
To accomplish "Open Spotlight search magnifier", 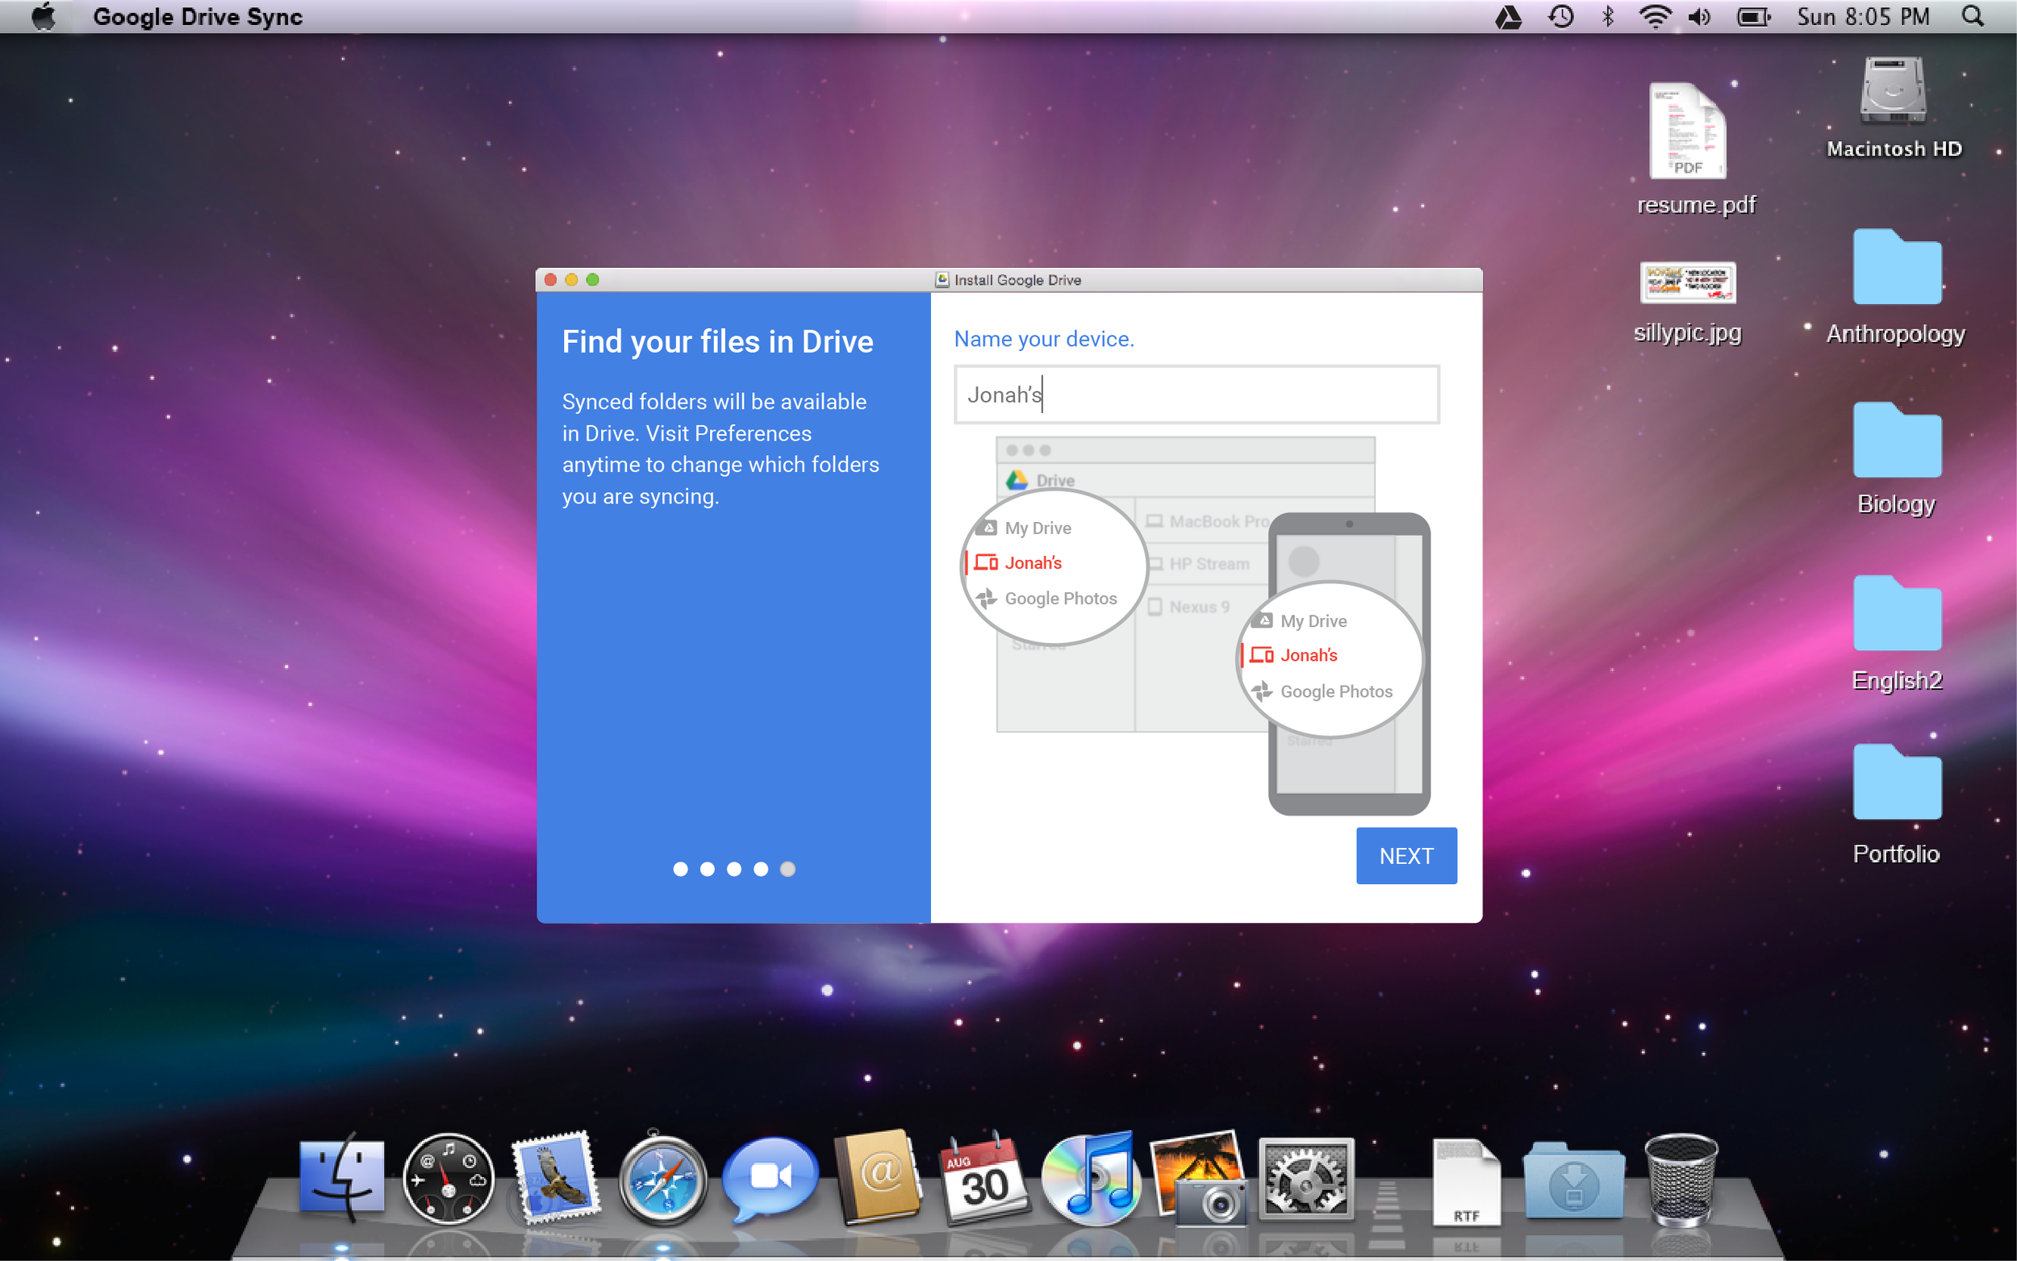I will click(1972, 17).
